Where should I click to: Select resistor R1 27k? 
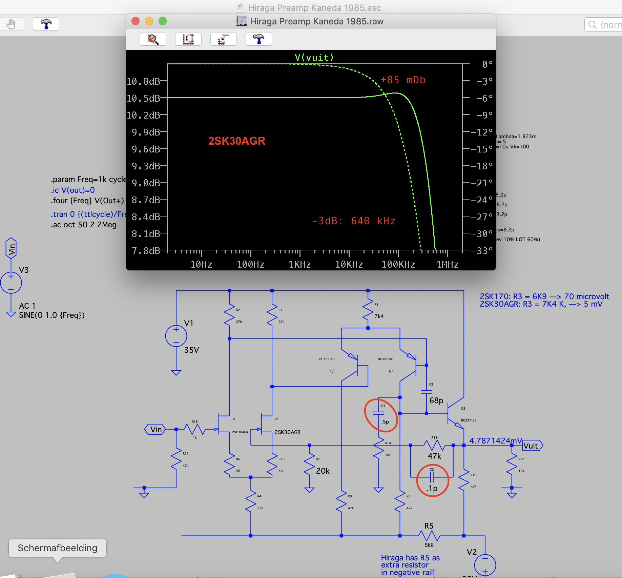point(272,315)
